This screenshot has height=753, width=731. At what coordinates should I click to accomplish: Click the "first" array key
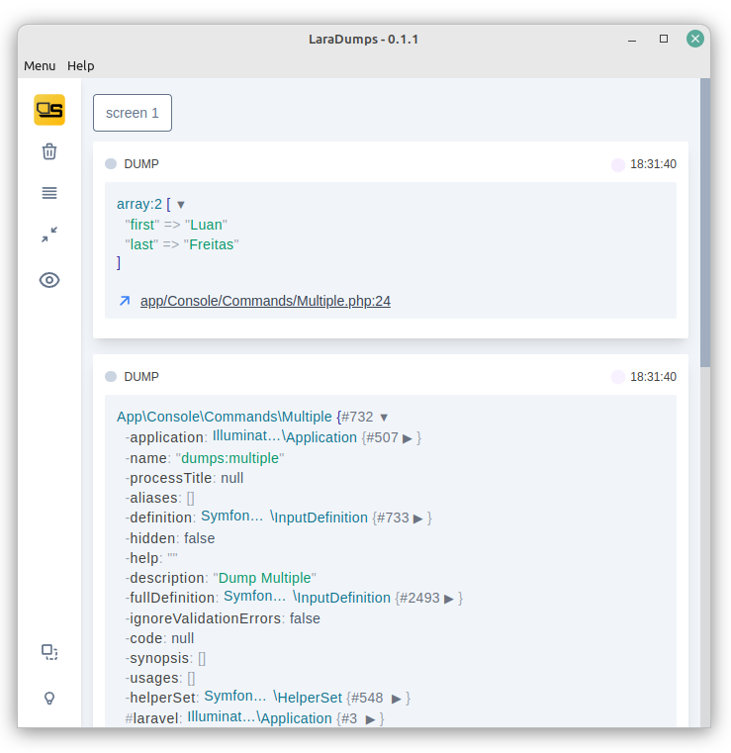(142, 225)
